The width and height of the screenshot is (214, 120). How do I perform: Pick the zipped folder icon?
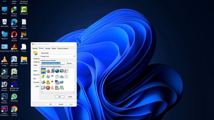tap(52, 88)
